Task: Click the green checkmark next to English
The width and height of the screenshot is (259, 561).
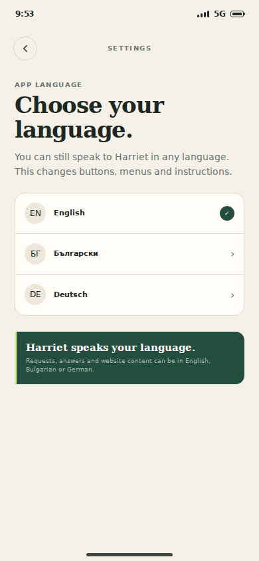Action: (x=227, y=213)
